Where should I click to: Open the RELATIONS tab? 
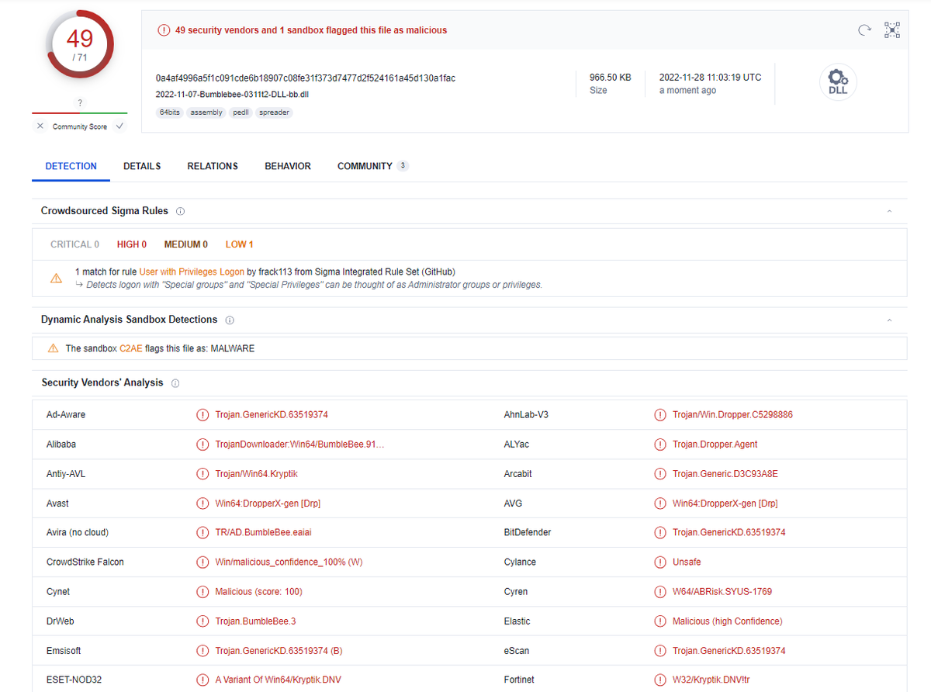tap(213, 166)
